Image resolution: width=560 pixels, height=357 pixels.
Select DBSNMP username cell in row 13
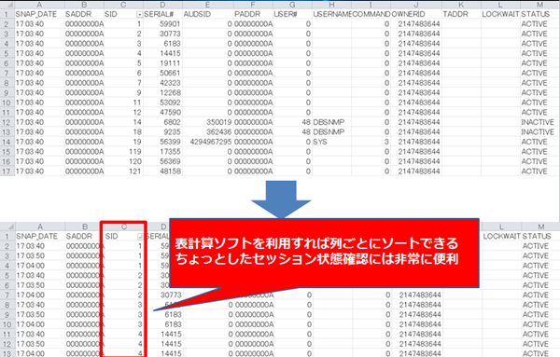coord(331,132)
